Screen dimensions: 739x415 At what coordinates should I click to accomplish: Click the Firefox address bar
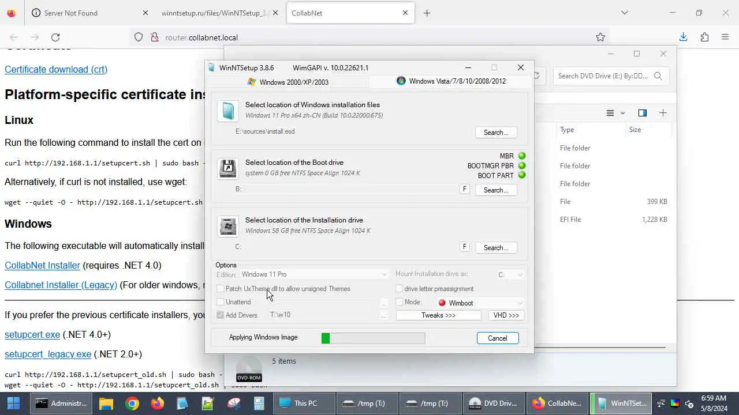(x=369, y=37)
